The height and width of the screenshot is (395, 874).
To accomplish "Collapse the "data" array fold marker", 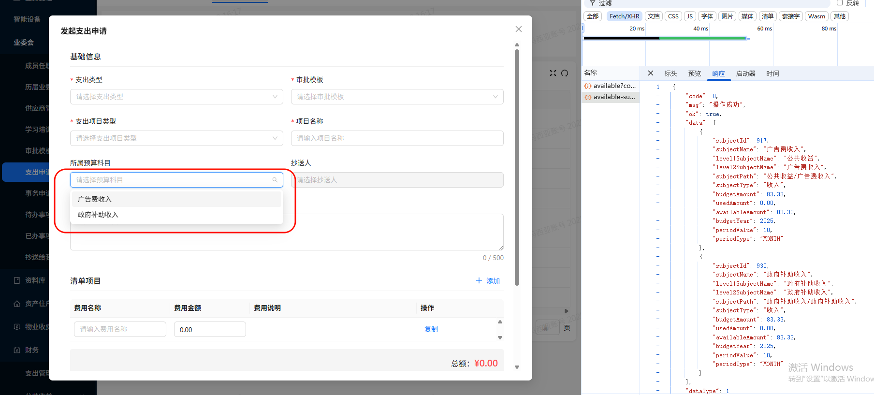I will pyautogui.click(x=658, y=123).
